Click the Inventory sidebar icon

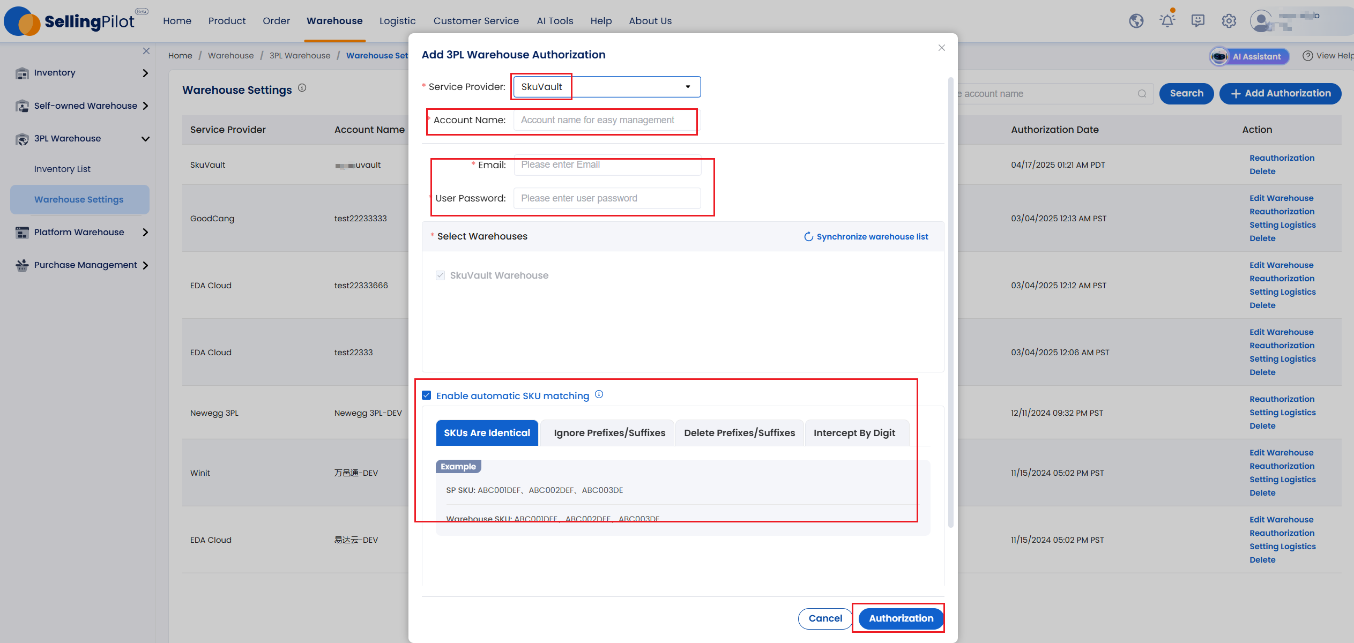pos(22,73)
